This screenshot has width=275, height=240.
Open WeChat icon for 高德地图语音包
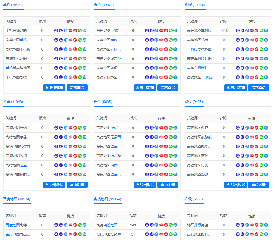coord(171,156)
